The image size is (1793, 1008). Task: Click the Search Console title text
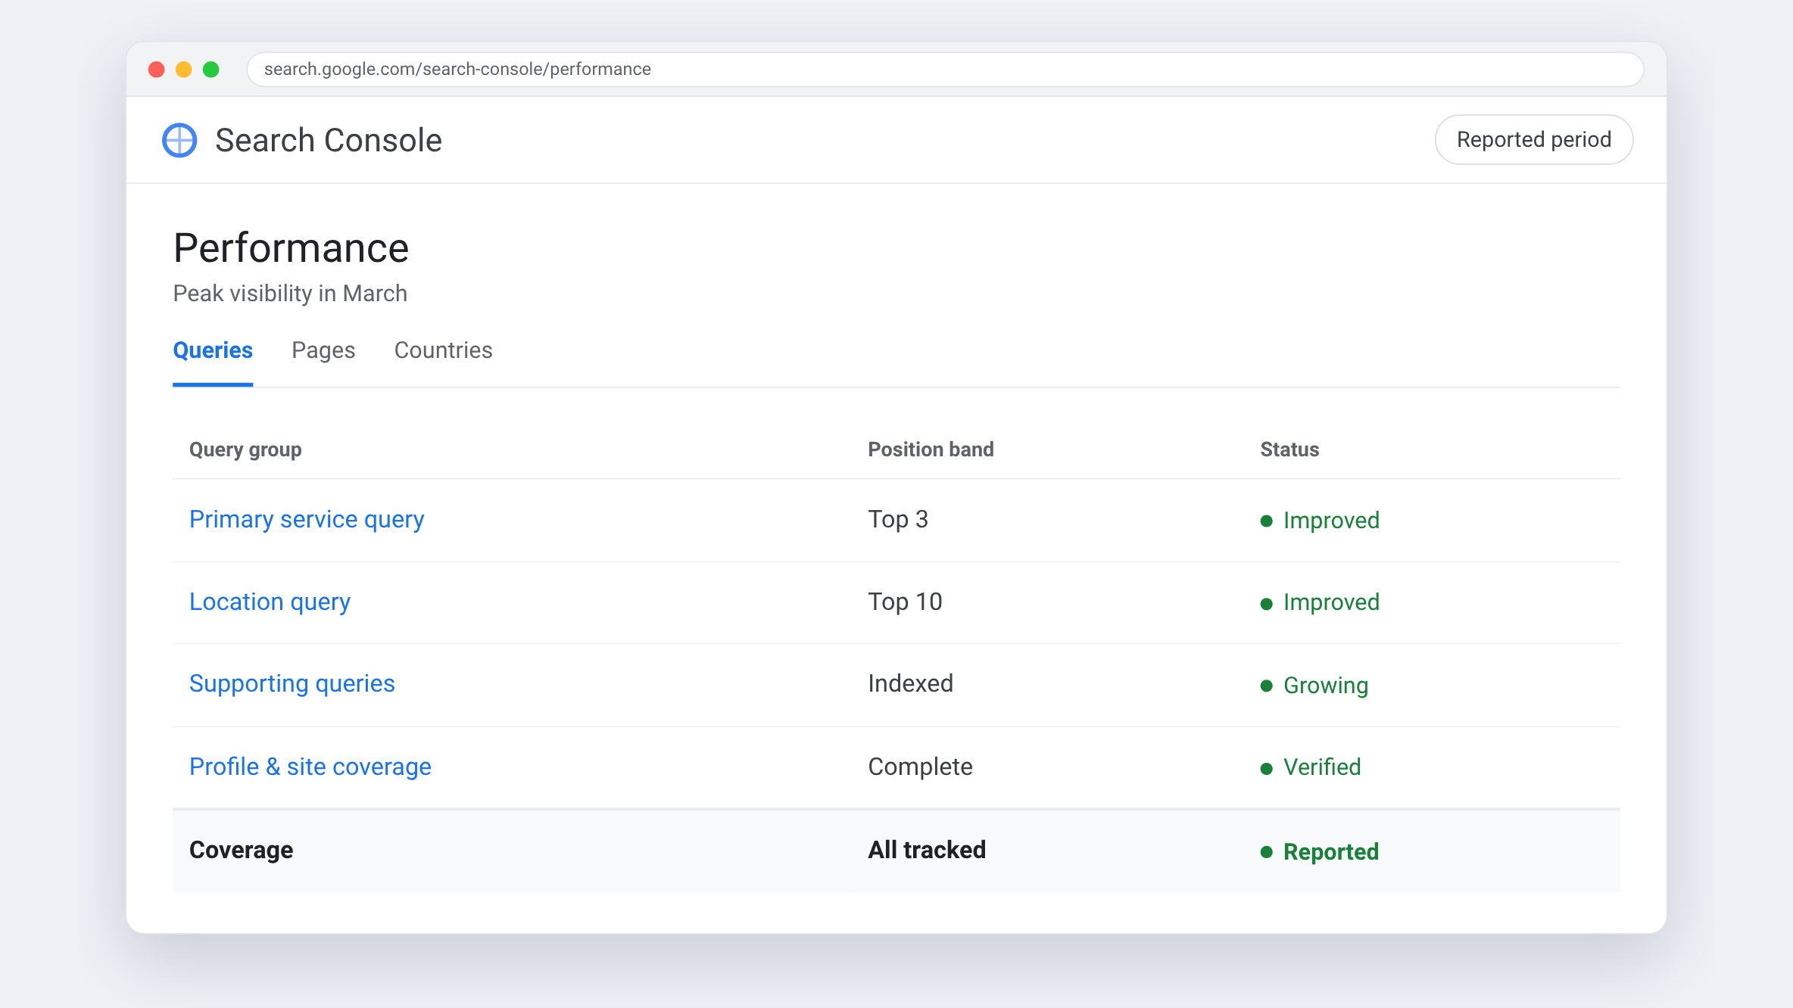click(x=329, y=141)
